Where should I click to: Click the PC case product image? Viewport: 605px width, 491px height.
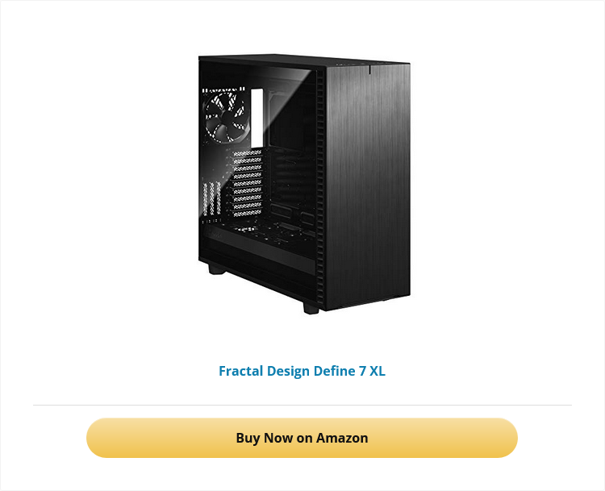point(304,184)
